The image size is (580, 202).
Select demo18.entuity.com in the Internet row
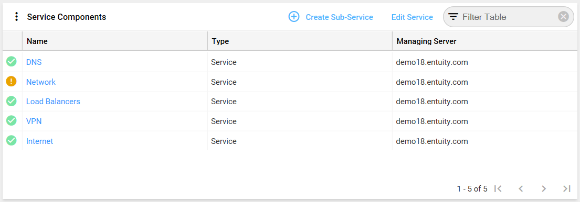coord(432,141)
